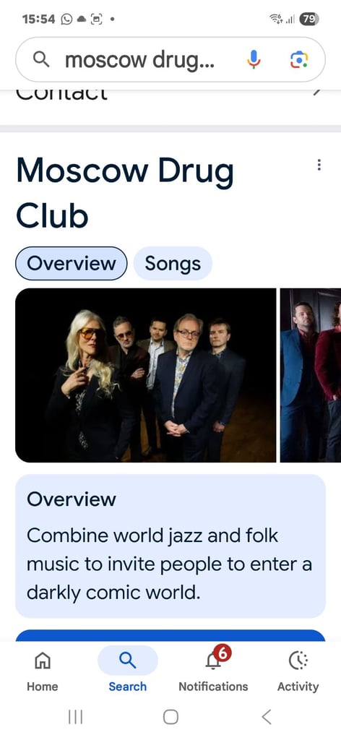341x740 pixels.
Task: Expand the Contact row chevron
Action: click(317, 92)
